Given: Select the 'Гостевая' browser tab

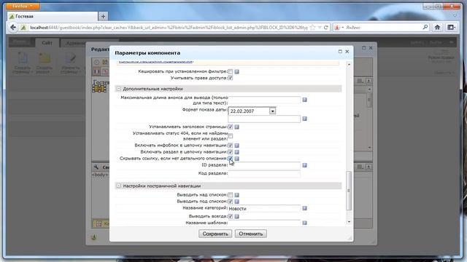Looking at the screenshot, I should (53, 16).
